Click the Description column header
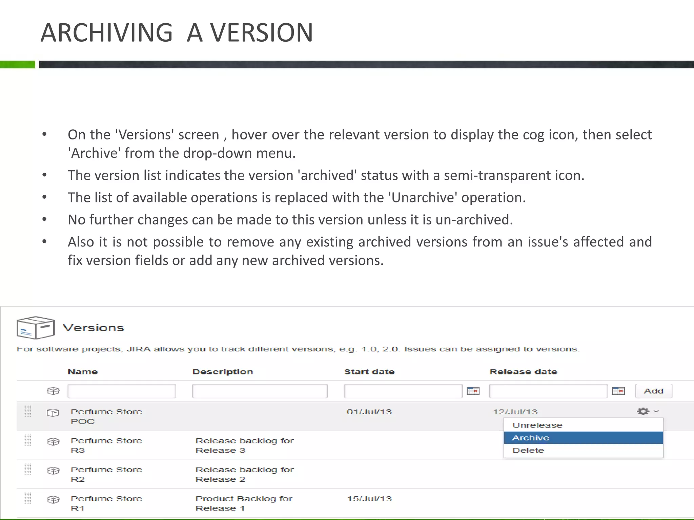Image resolution: width=694 pixels, height=520 pixels. click(x=223, y=372)
